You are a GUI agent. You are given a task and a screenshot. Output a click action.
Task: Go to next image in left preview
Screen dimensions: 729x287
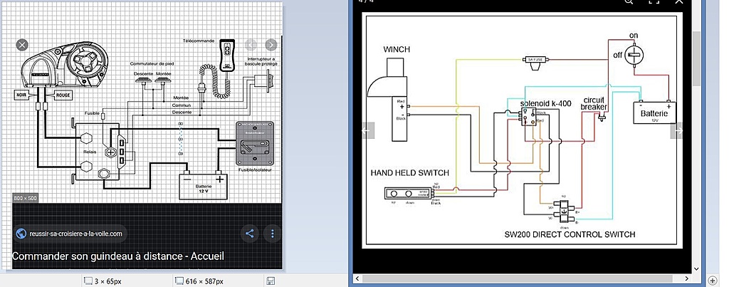271,45
